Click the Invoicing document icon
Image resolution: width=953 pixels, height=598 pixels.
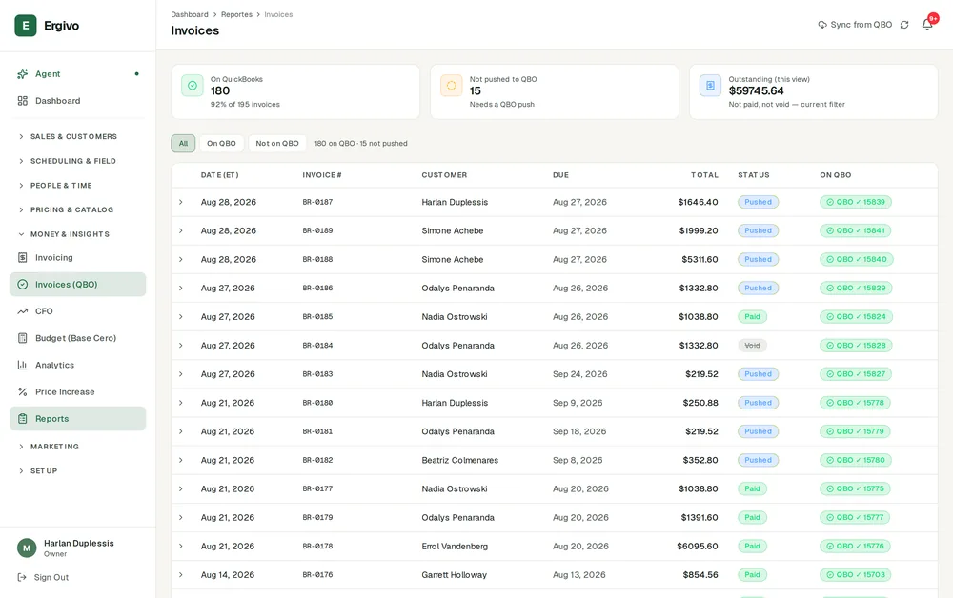pos(23,257)
